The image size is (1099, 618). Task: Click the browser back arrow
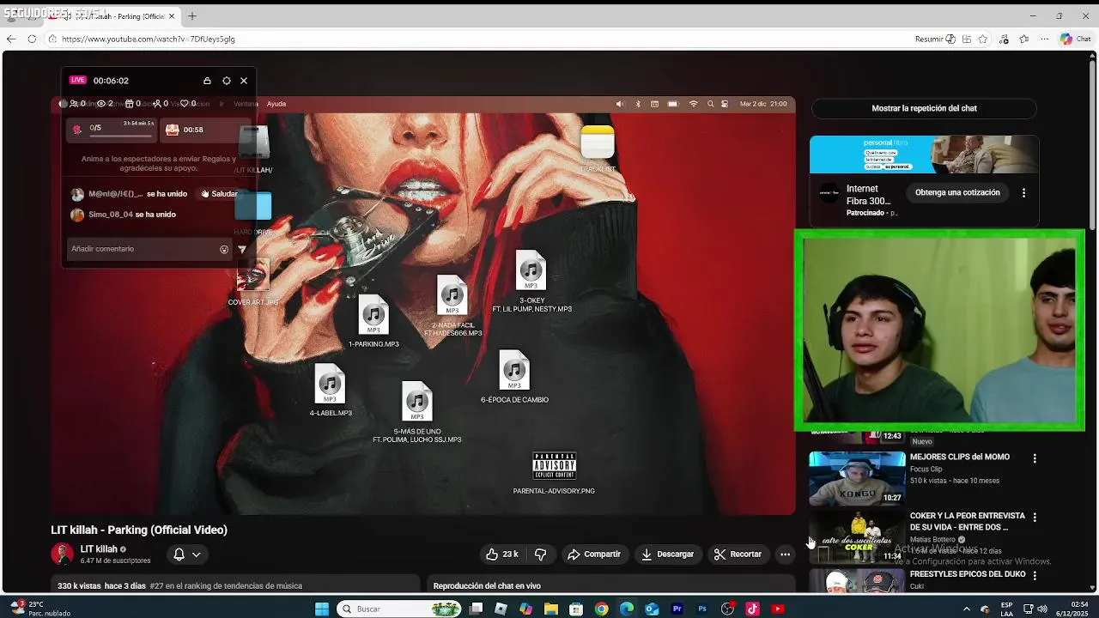(x=11, y=39)
